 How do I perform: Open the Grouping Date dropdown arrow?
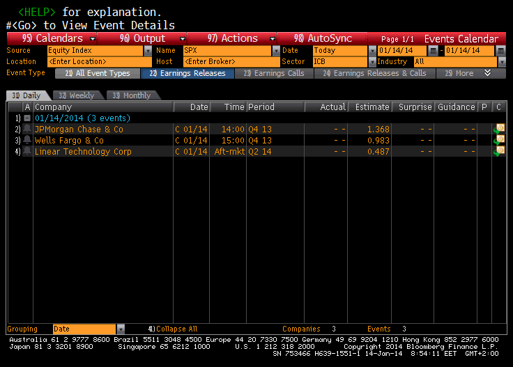[x=121, y=329]
